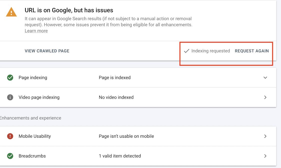
Task: Click the green check beside Page indexing
Action: click(10, 78)
